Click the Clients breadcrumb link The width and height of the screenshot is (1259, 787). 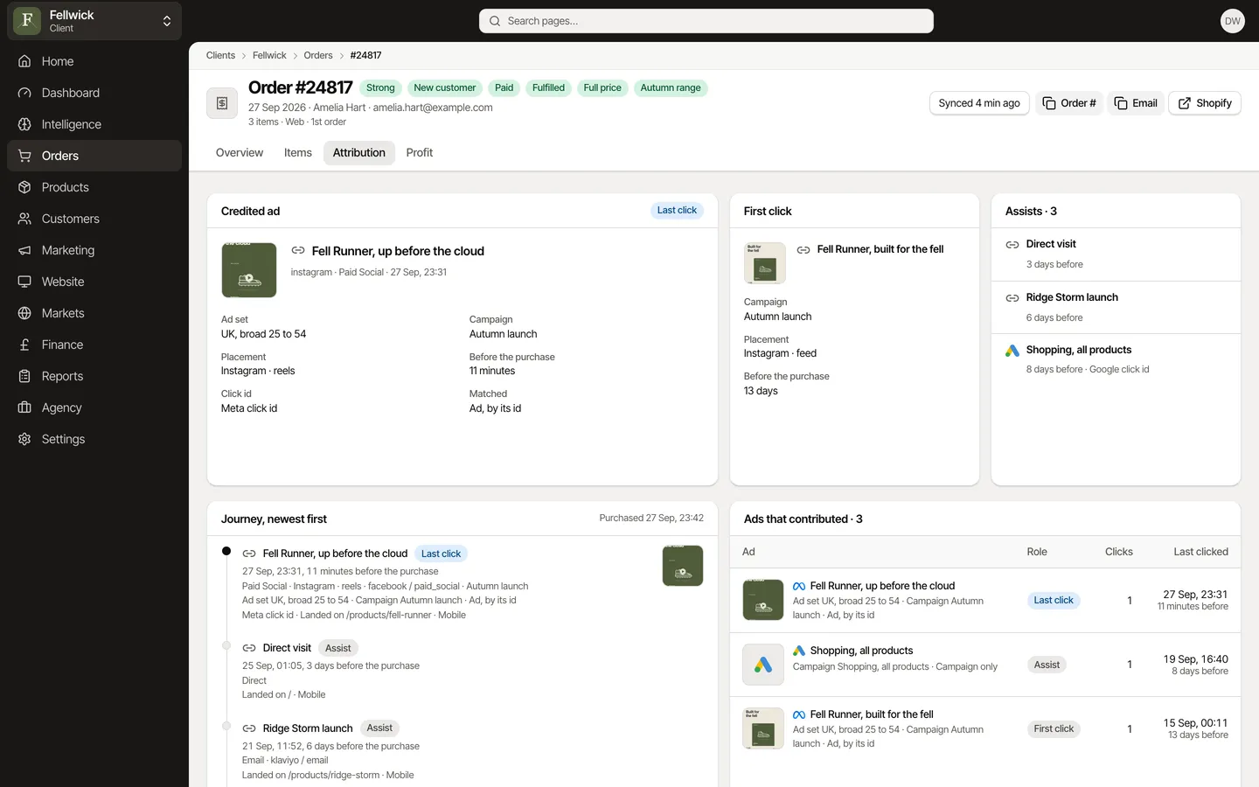coord(220,55)
